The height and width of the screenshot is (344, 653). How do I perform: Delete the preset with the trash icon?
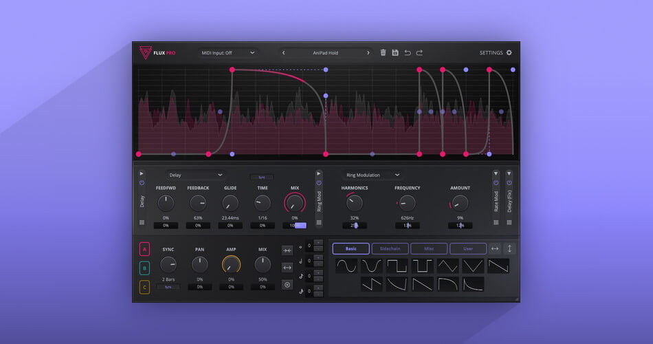[x=383, y=52]
